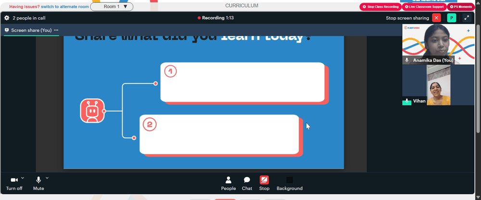The image size is (481, 200).
Task: Open Background settings
Action: tap(290, 183)
